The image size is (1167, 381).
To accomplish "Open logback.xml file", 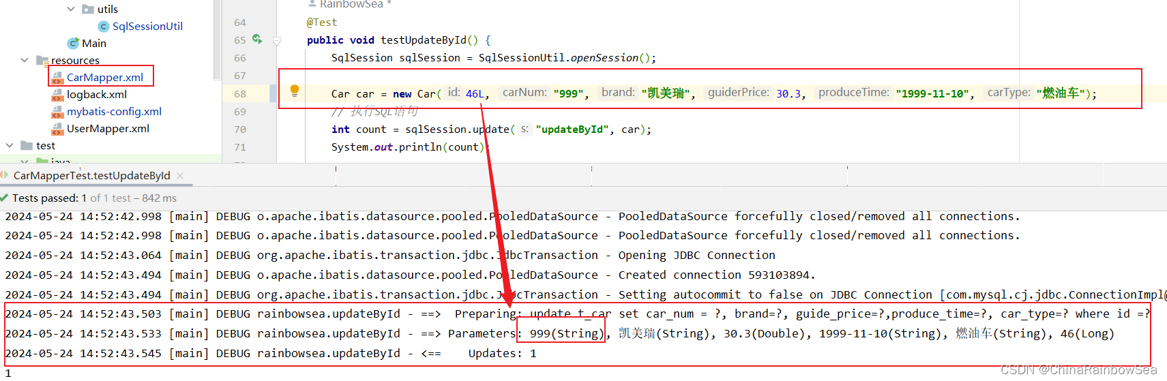I will coord(97,94).
